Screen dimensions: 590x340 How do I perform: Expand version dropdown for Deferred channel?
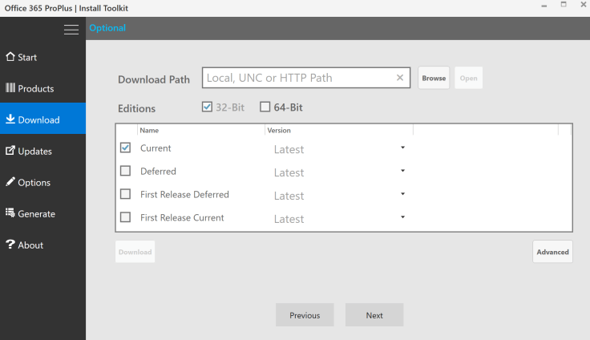402,171
